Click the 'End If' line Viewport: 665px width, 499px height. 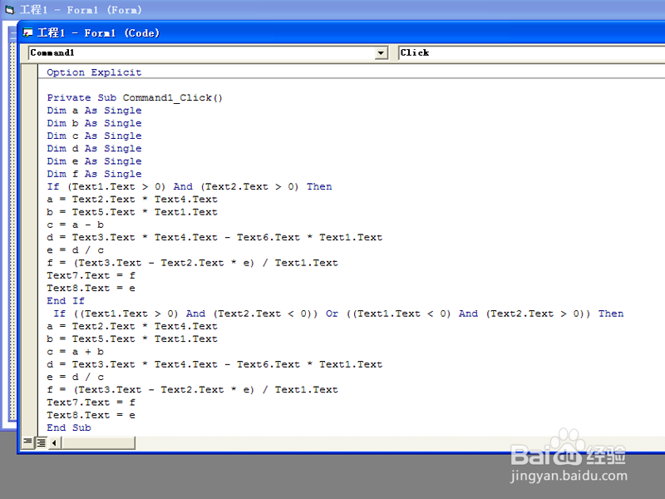66,300
